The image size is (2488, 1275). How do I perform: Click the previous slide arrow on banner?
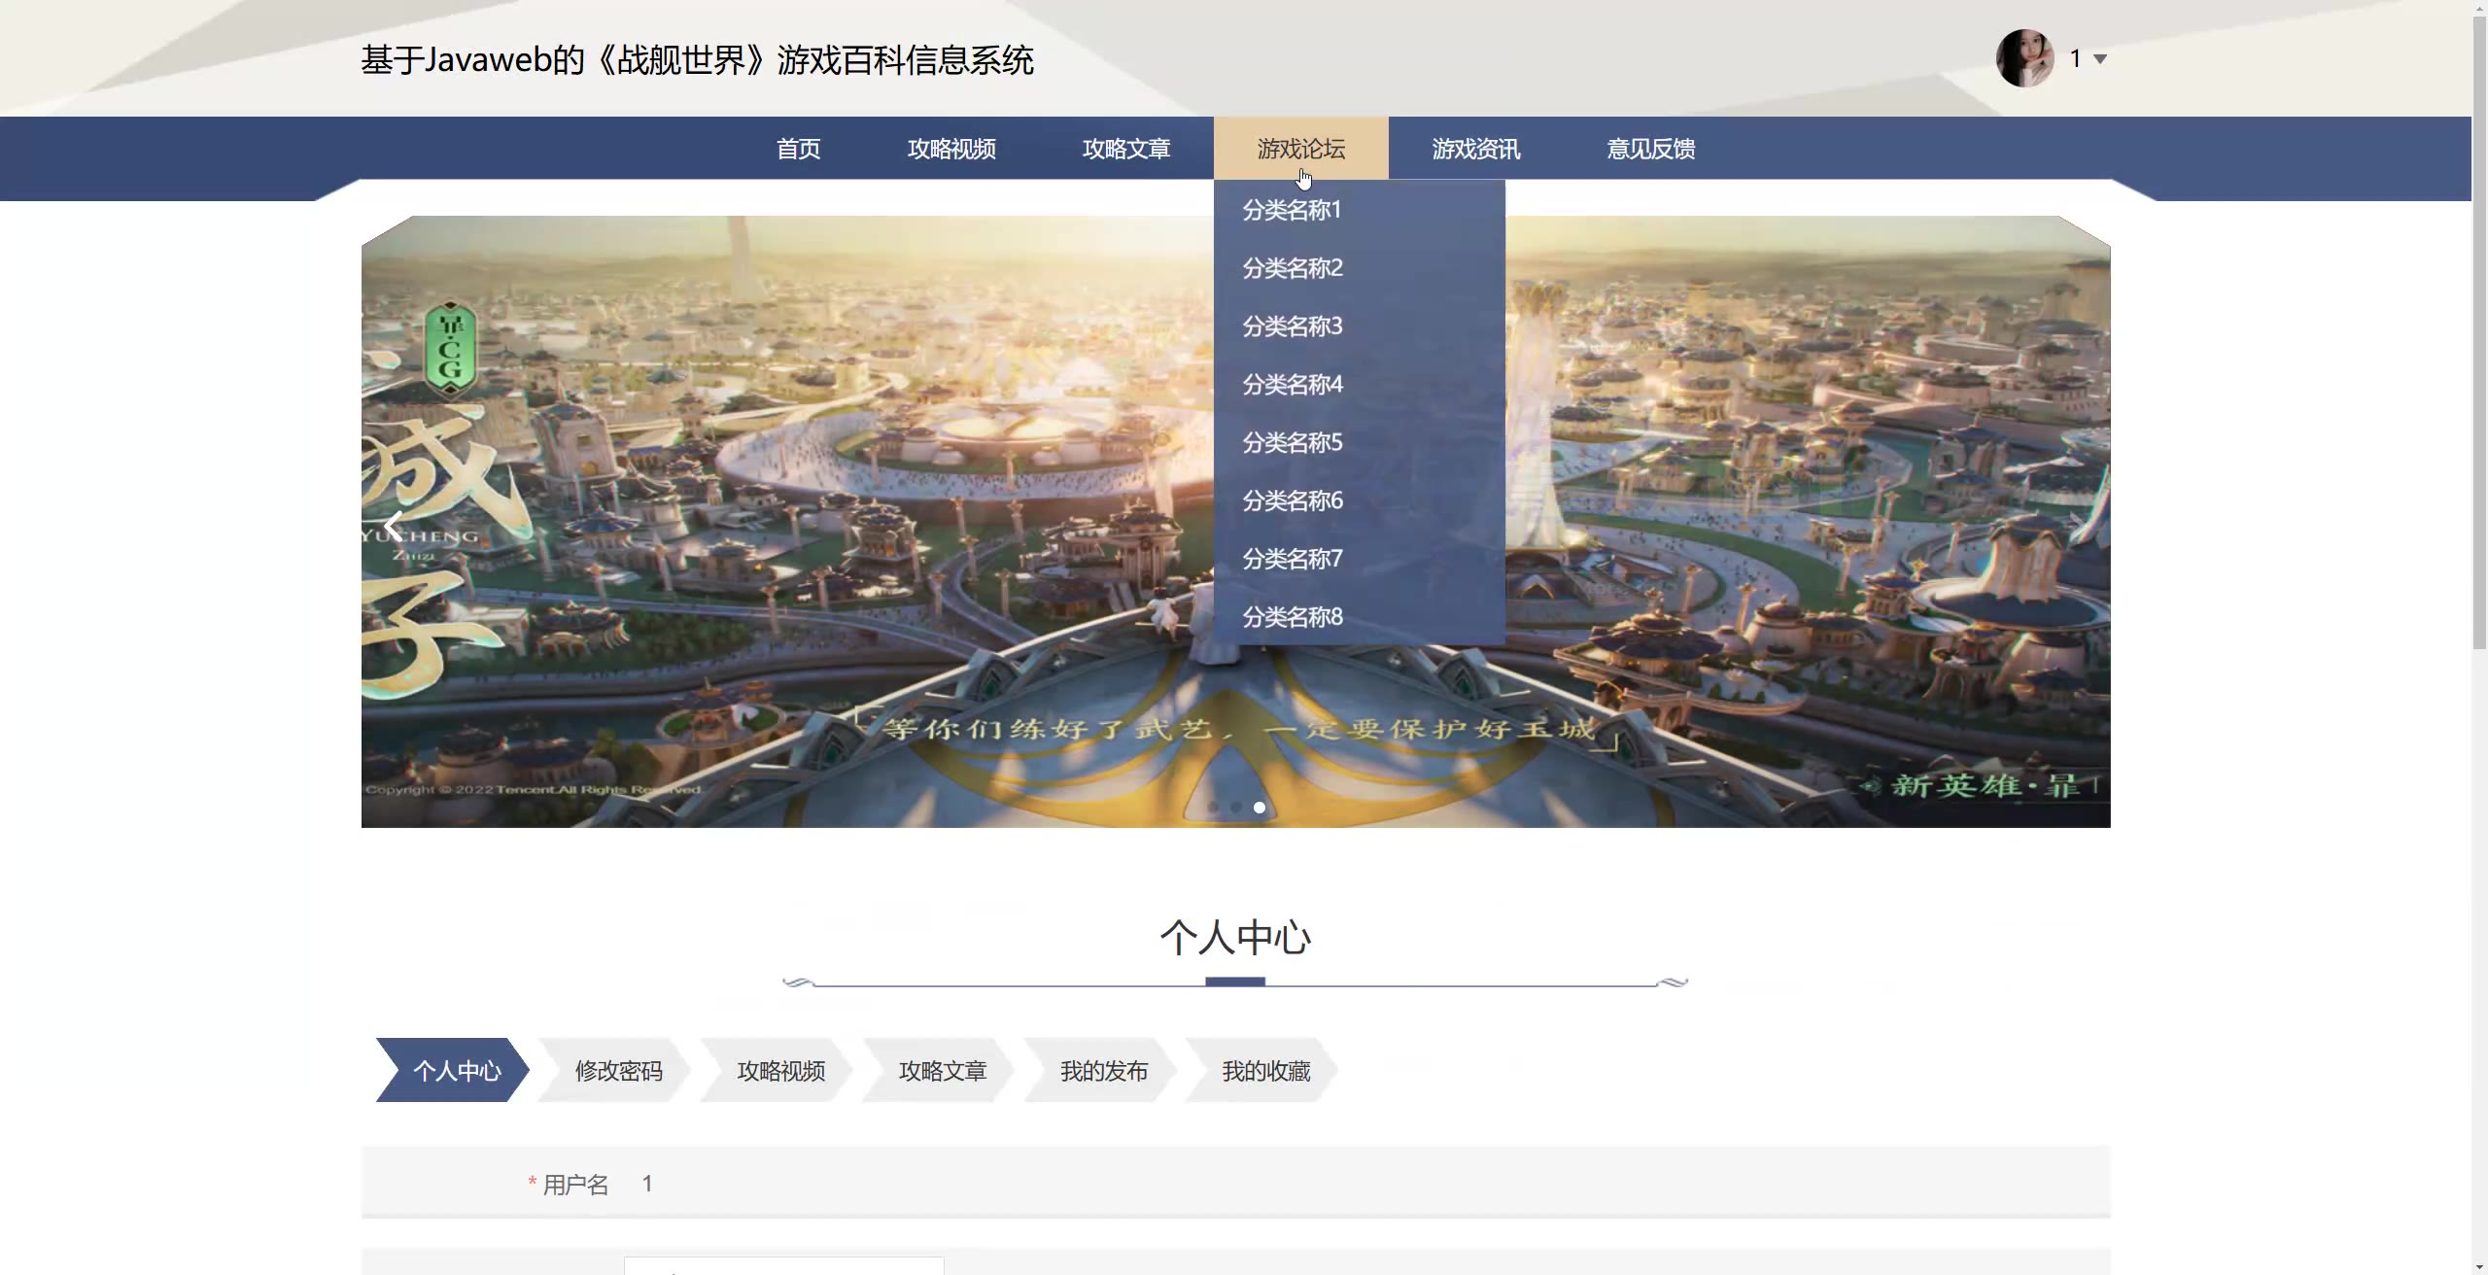(x=394, y=526)
